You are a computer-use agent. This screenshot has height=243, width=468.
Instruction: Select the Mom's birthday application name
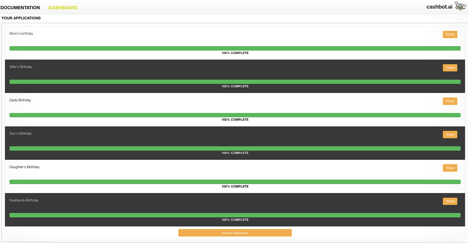[x=21, y=34]
